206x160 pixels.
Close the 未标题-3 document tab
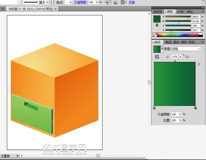coord(56,10)
